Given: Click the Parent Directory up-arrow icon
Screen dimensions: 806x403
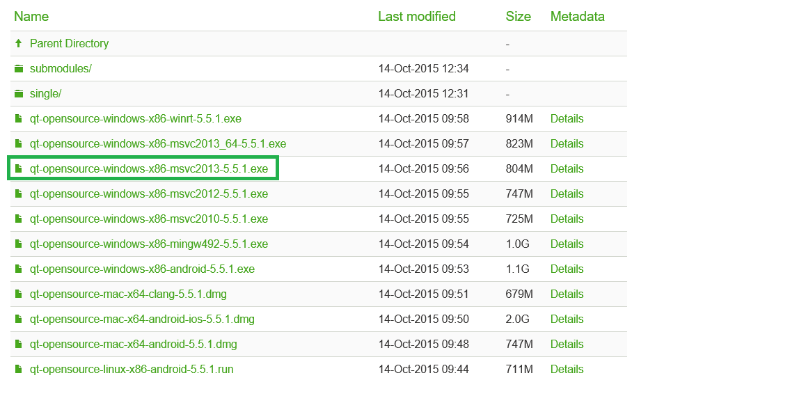Looking at the screenshot, I should click(19, 43).
